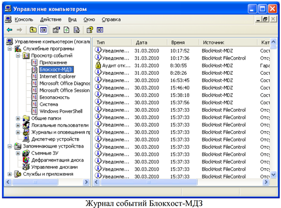Open the Консоль menu

click(x=24, y=19)
